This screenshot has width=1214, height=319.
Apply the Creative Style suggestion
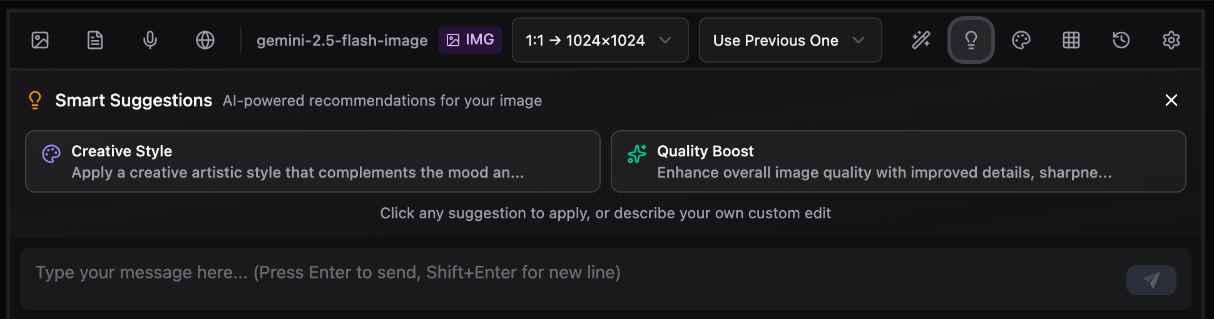click(x=312, y=161)
